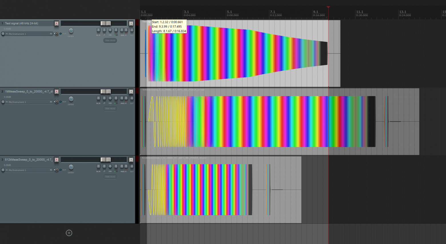
Task: Arm the 1MMeasSweep track for recording
Action: (57, 91)
